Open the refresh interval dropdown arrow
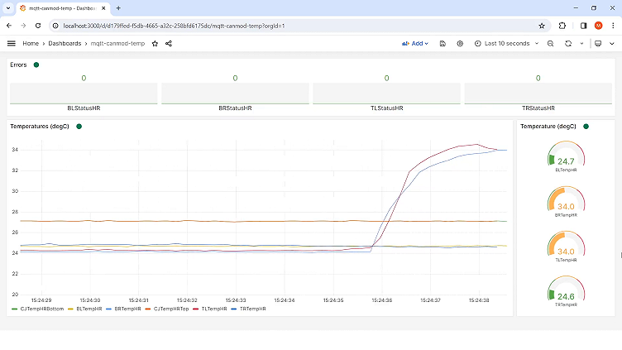Screen dimensions: 622x350 click(x=582, y=44)
